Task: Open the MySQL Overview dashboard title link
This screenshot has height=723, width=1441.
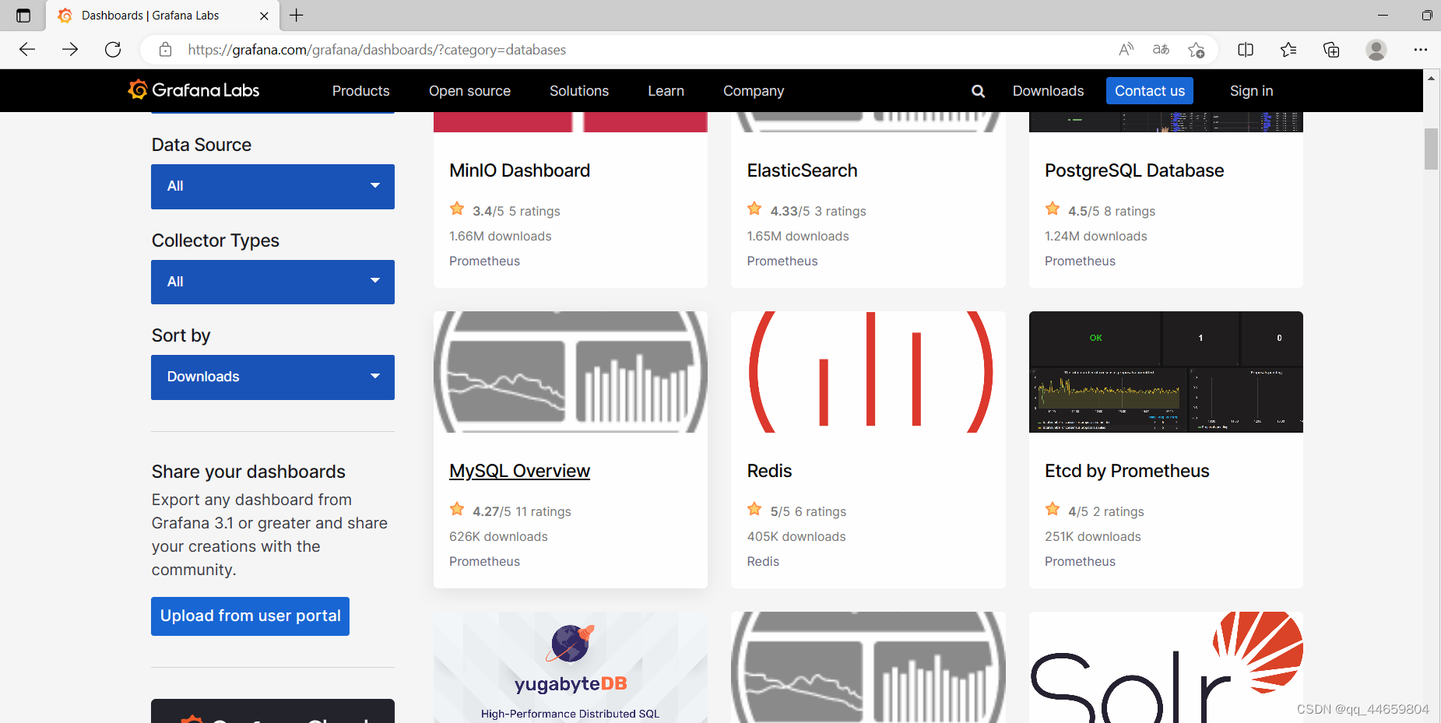Action: coord(519,471)
